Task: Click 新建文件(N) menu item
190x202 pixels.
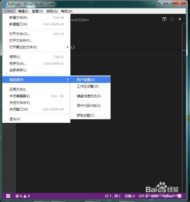Action: 36,17
